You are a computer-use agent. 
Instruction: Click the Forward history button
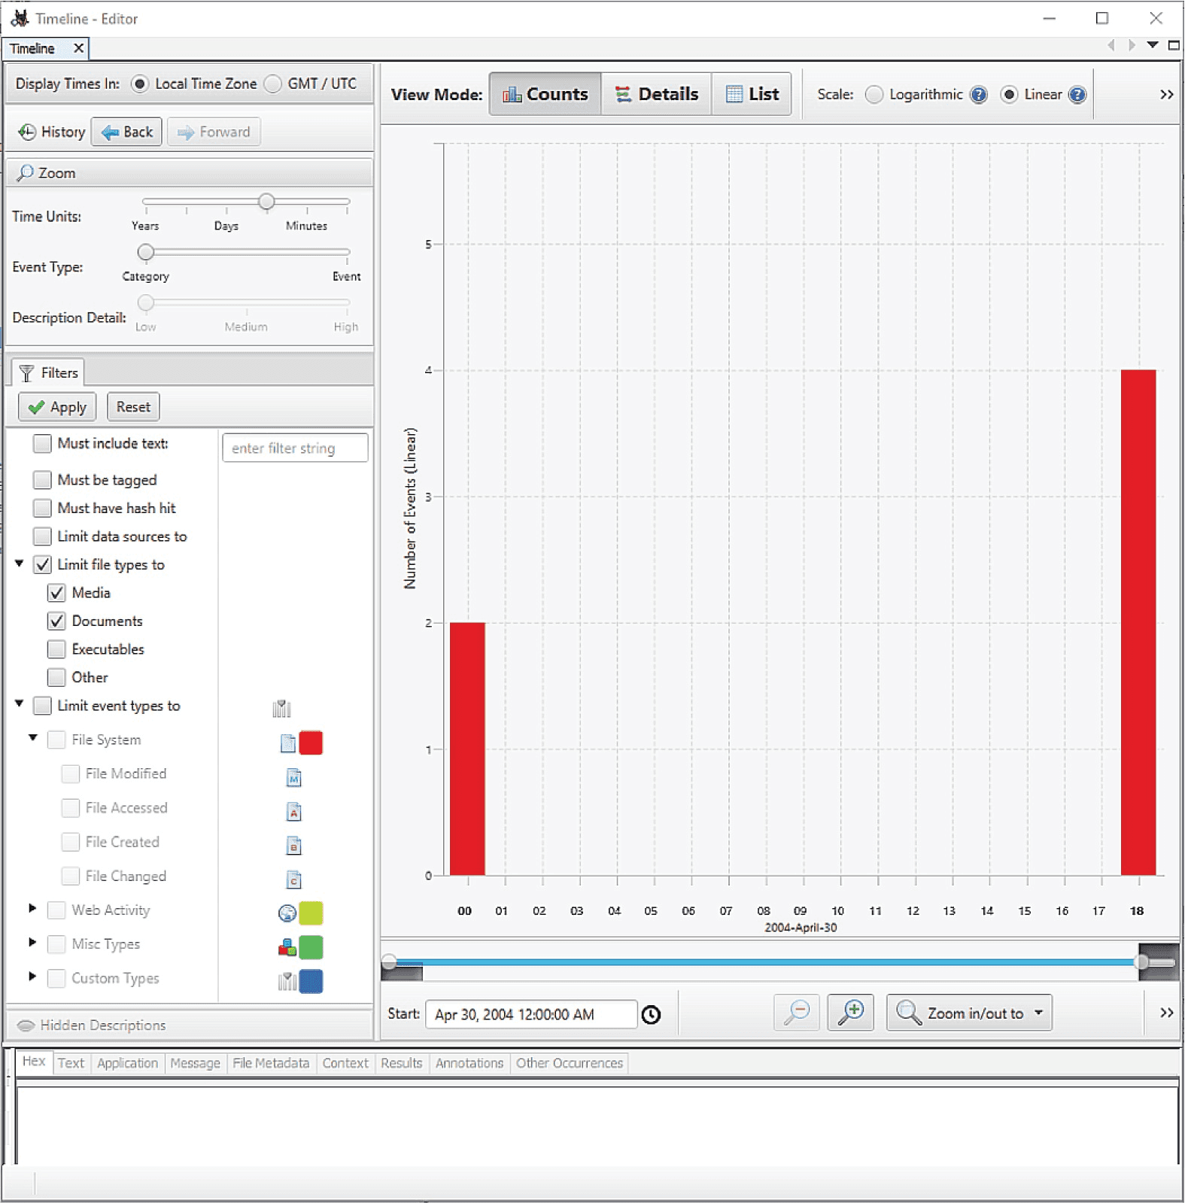tap(214, 132)
